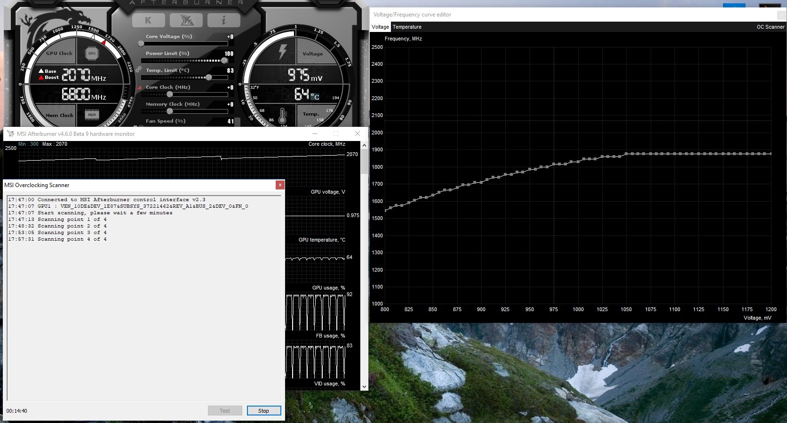
Task: Click the 00:14:40 elapsed timer text
Action: click(16, 411)
